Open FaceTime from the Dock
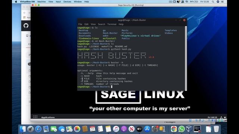The image size is (239, 134). click(x=54, y=129)
